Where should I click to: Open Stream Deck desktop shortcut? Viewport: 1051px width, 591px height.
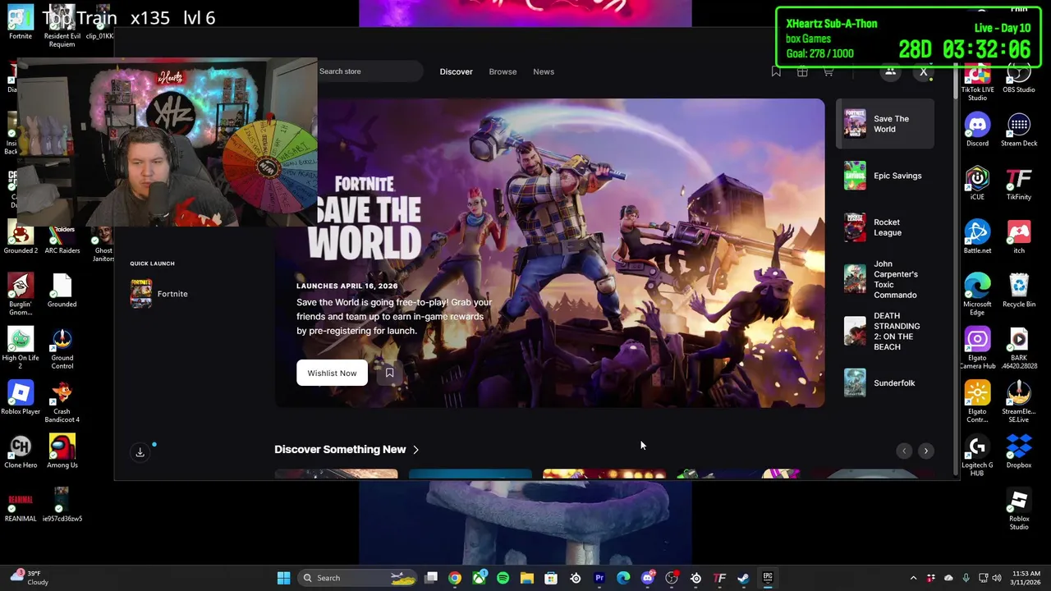click(x=1019, y=131)
